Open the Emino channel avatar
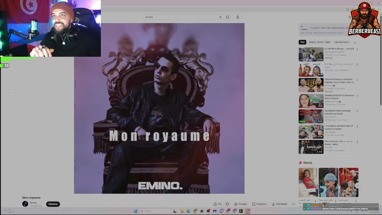The height and width of the screenshot is (215, 382). (x=25, y=204)
